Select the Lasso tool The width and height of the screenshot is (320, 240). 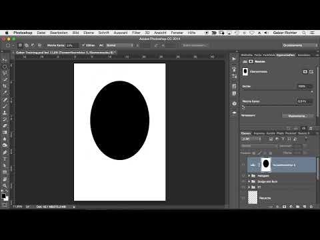5,73
